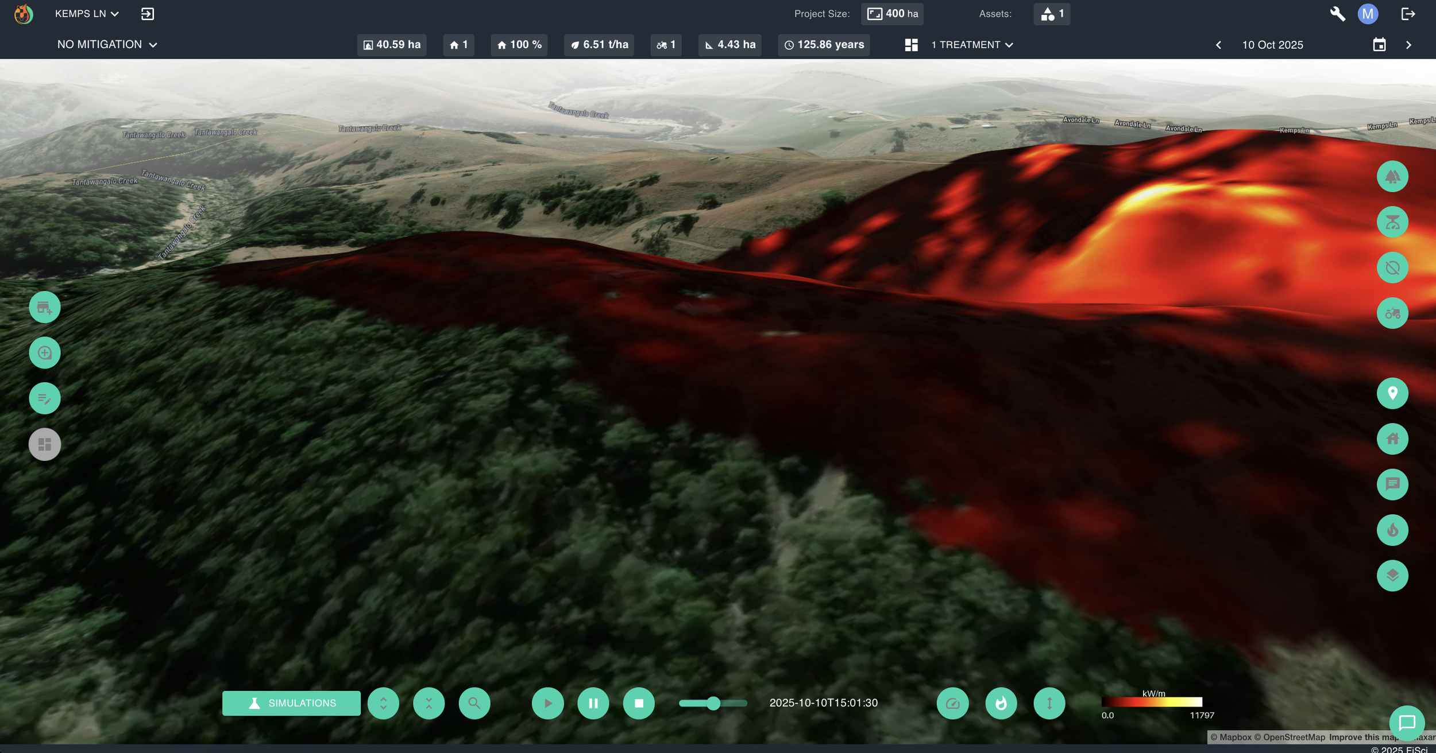Image resolution: width=1436 pixels, height=753 pixels.
Task: Click the tractor machinery icon
Action: [x=1392, y=313]
